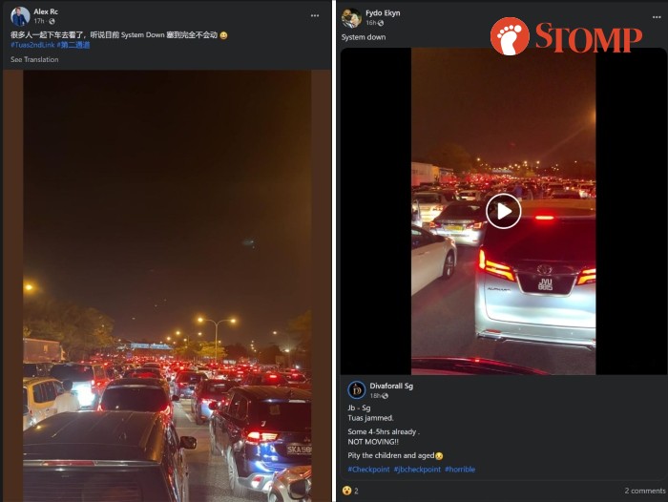Click Fydo Ekyn's profile picture

[x=351, y=18]
